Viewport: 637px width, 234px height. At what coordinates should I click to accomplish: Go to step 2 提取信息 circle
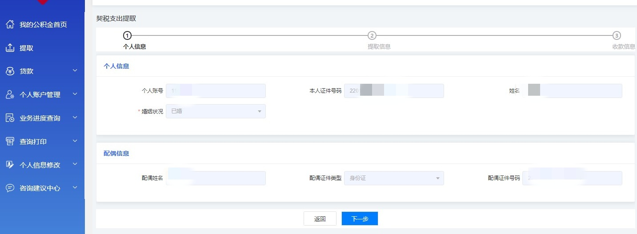click(372, 35)
